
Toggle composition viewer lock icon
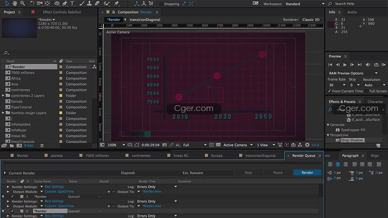coord(114,12)
